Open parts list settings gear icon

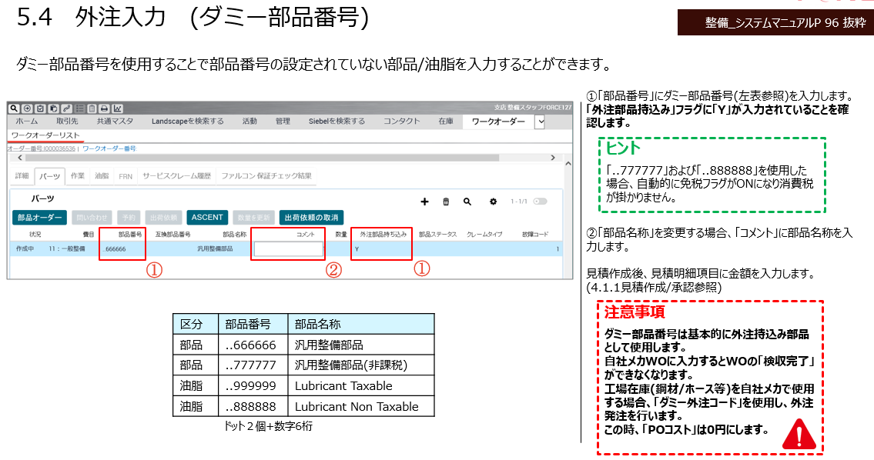pyautogui.click(x=494, y=202)
